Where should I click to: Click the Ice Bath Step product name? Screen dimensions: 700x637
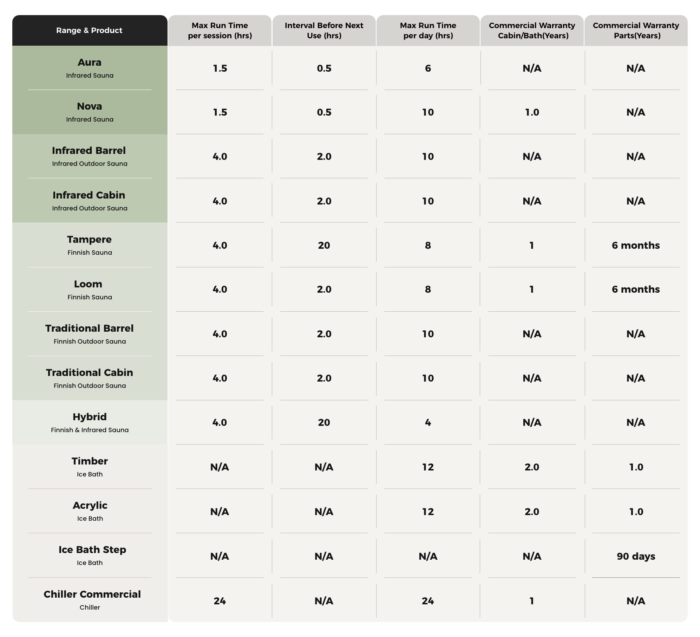point(92,550)
